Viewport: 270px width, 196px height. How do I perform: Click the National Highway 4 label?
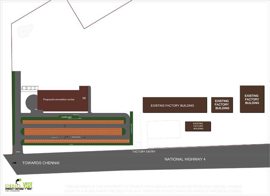point(184,159)
